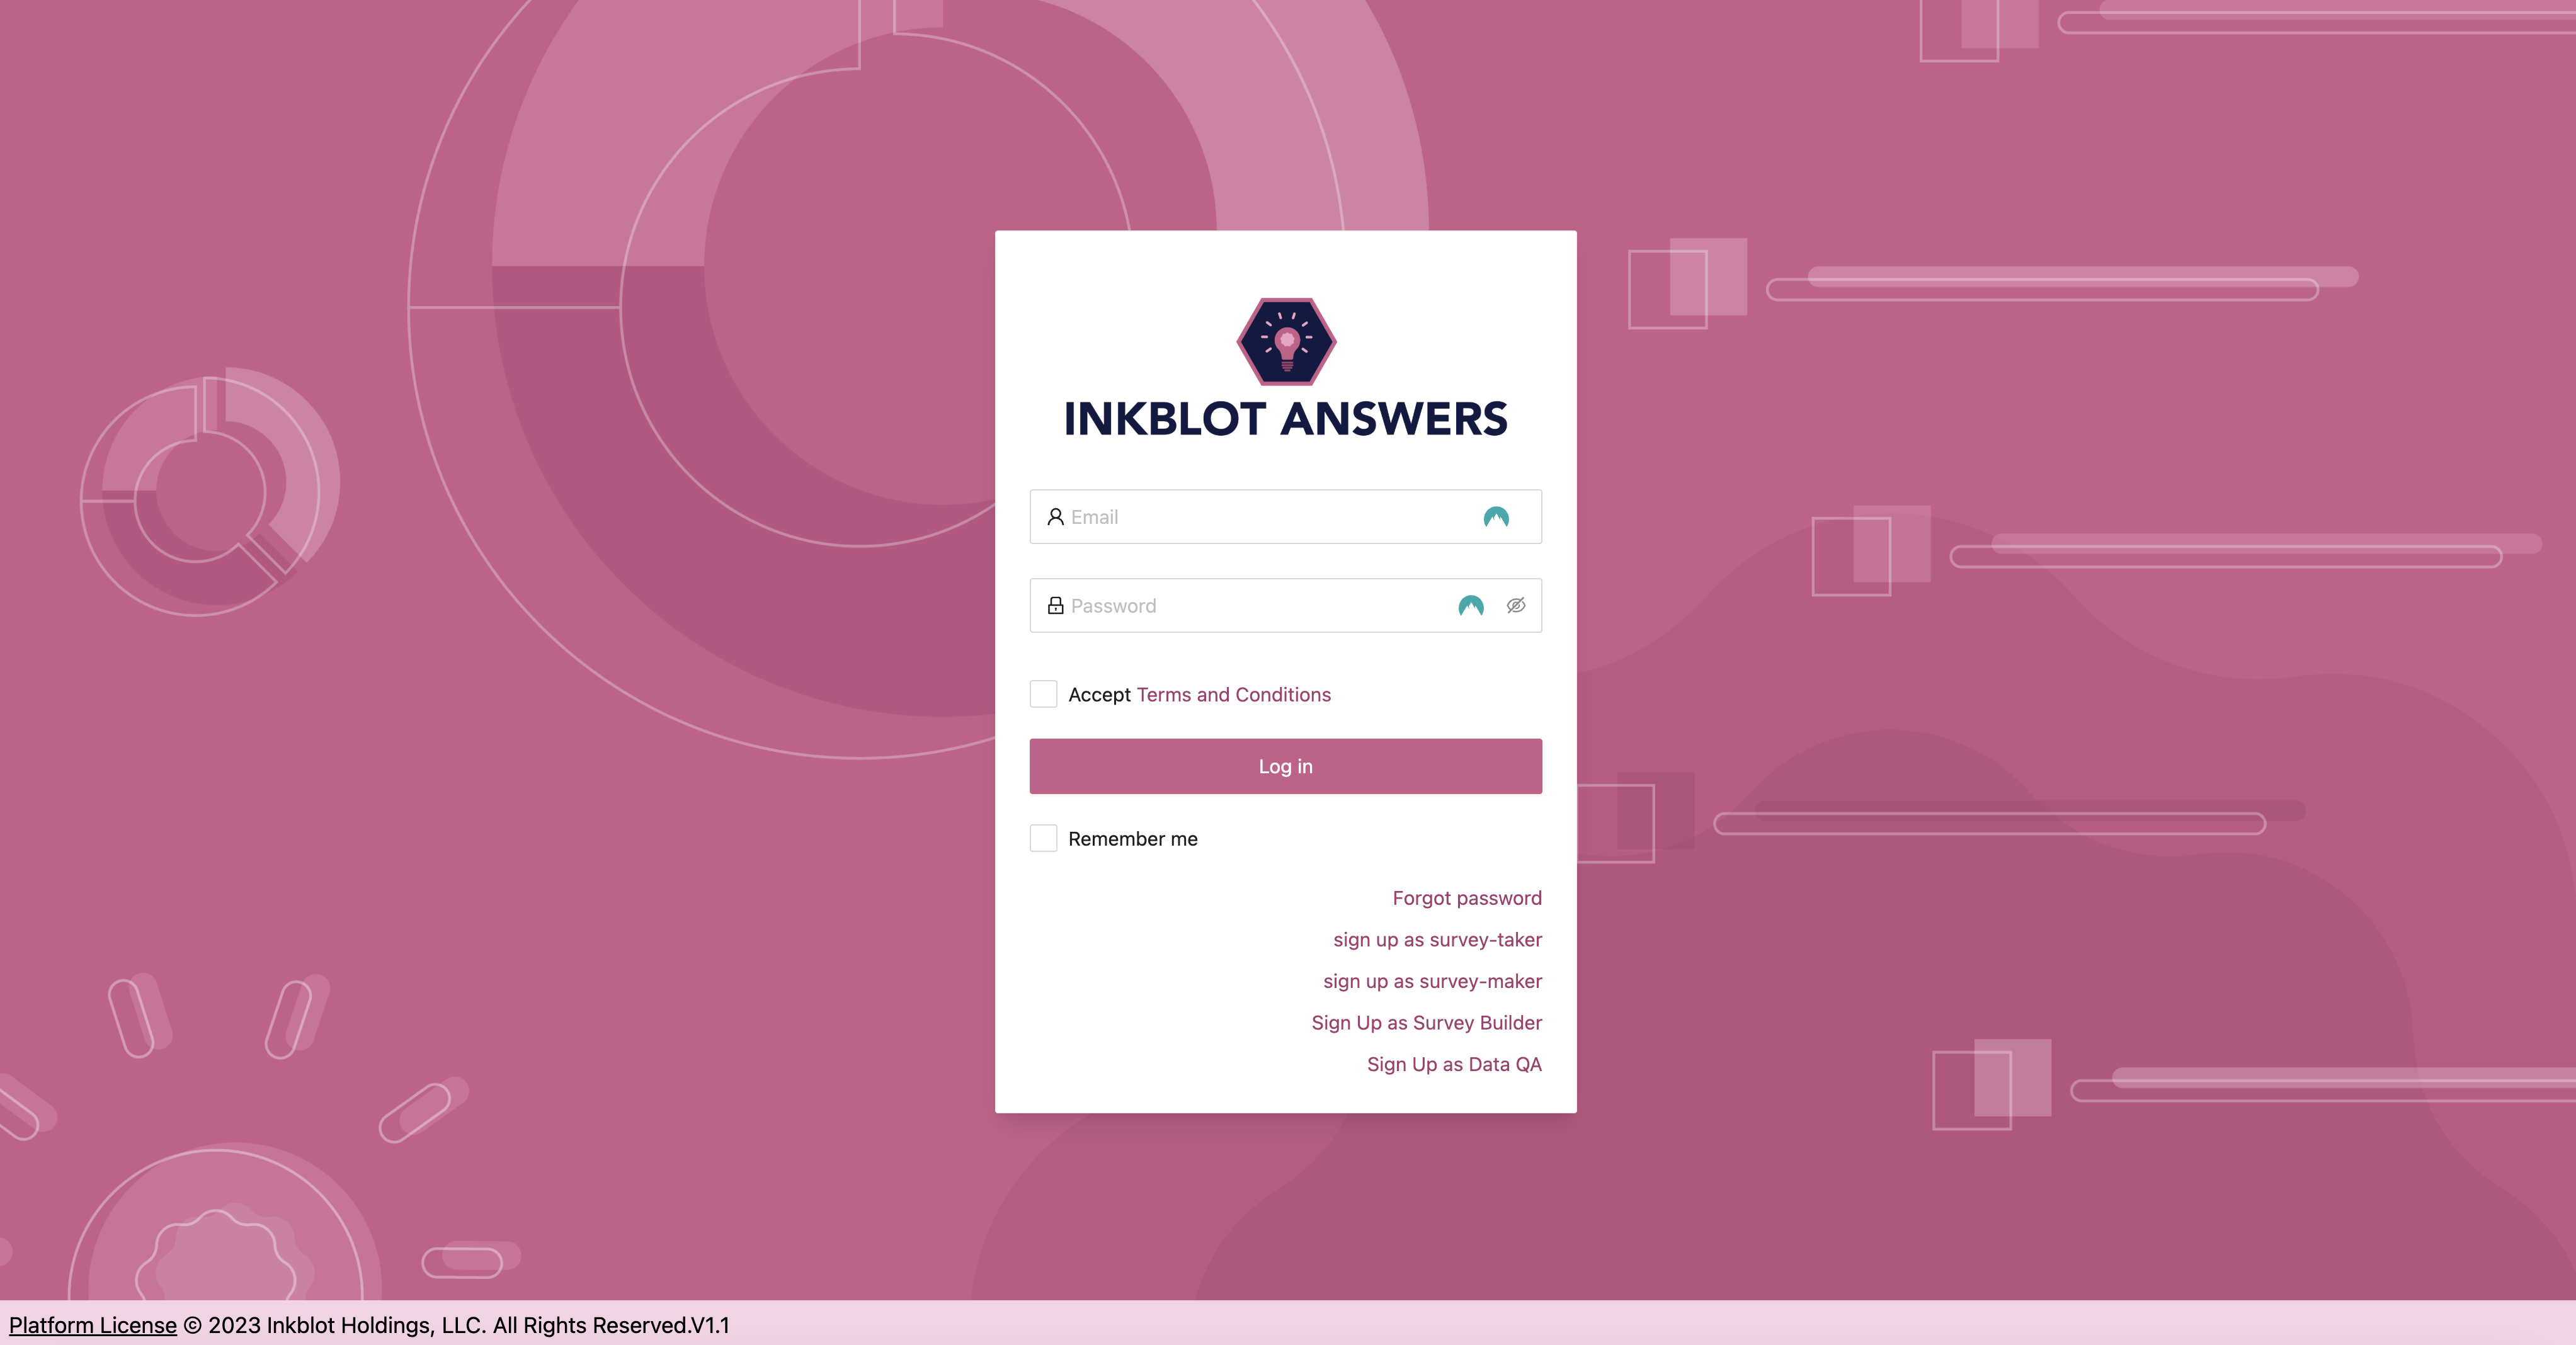Select the sign up as survey-taker option
Viewport: 2576px width, 1345px height.
pos(1438,939)
